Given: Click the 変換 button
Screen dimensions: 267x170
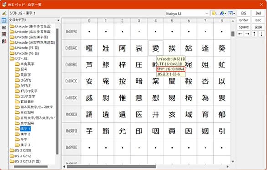Looking at the screenshot, I should [258, 27].
